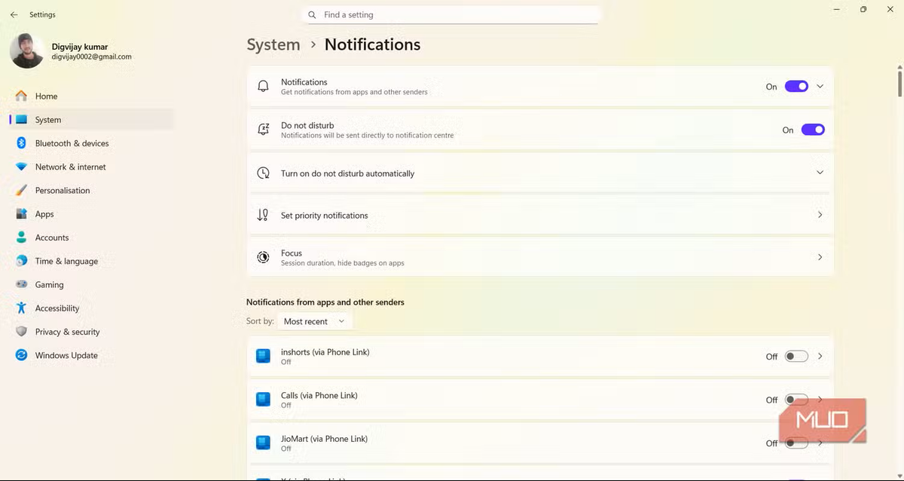Image resolution: width=904 pixels, height=481 pixels.
Task: Click the JioMart app icon
Action: pos(263,443)
